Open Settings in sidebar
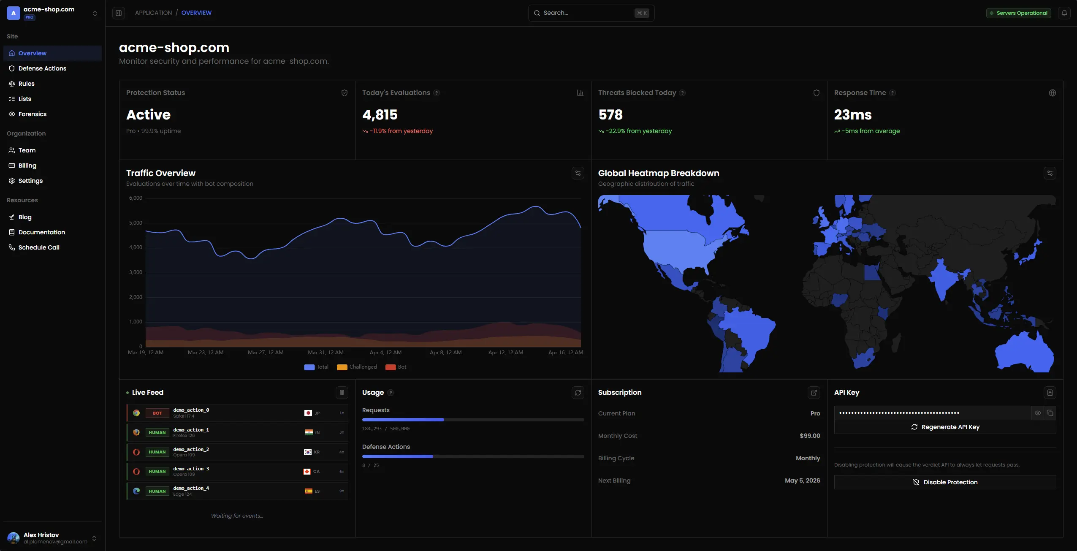Viewport: 1077px width, 551px height. tap(52, 181)
